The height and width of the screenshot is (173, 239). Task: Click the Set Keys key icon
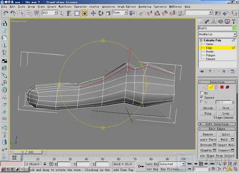[x=141, y=166]
